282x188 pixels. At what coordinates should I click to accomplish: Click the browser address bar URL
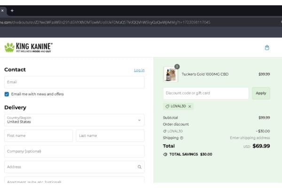click(105, 22)
